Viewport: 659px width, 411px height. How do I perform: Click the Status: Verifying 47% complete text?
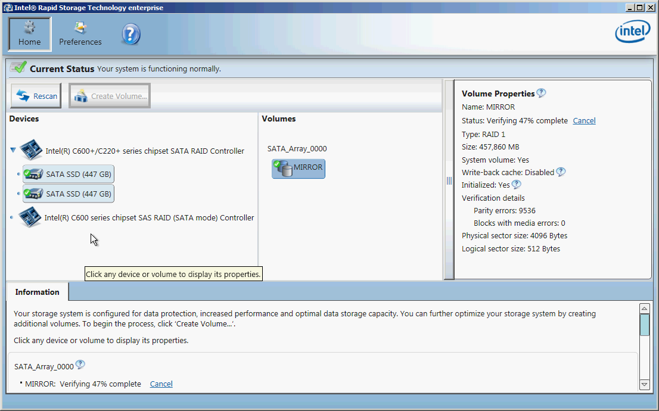point(514,120)
